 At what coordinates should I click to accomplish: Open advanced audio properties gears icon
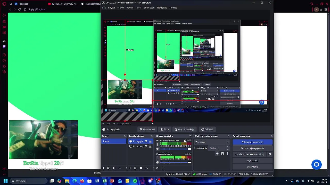pyautogui.click(x=157, y=168)
